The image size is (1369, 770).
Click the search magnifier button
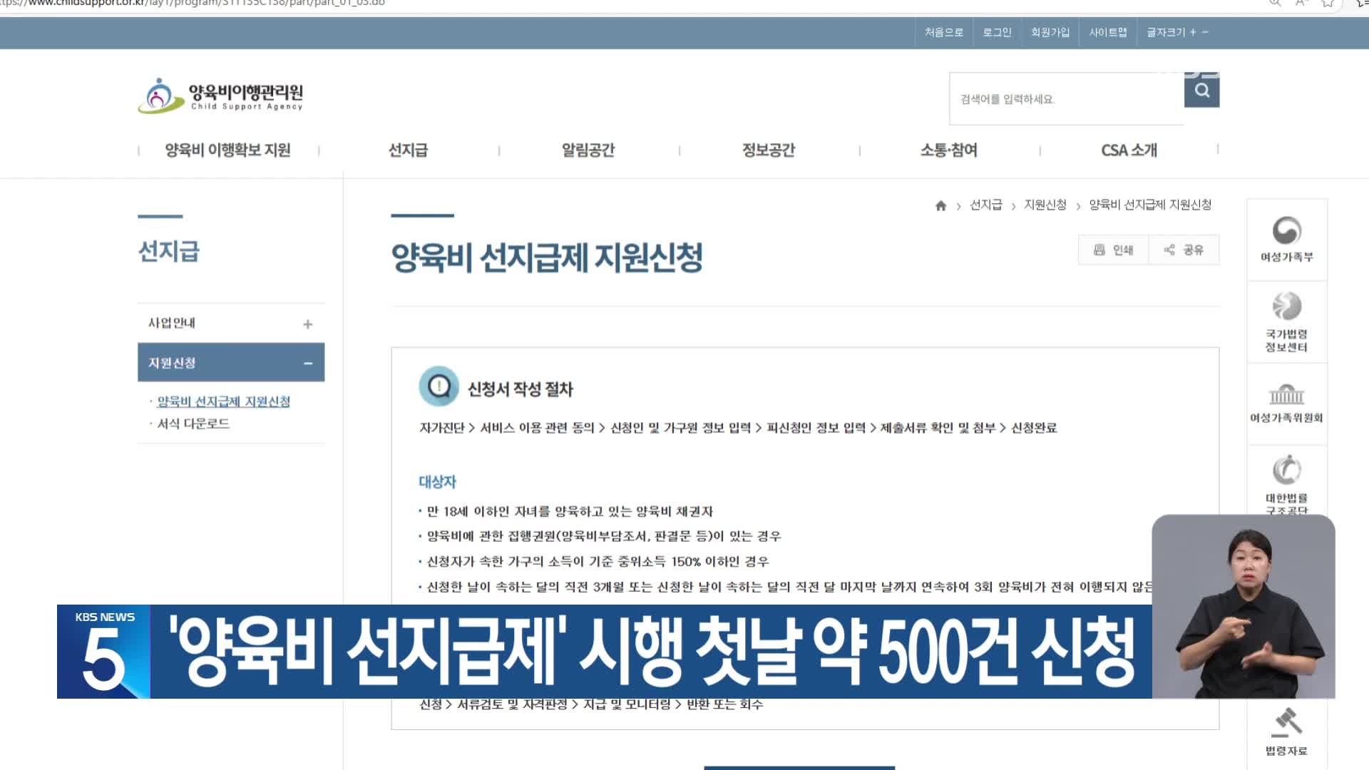coord(1201,91)
